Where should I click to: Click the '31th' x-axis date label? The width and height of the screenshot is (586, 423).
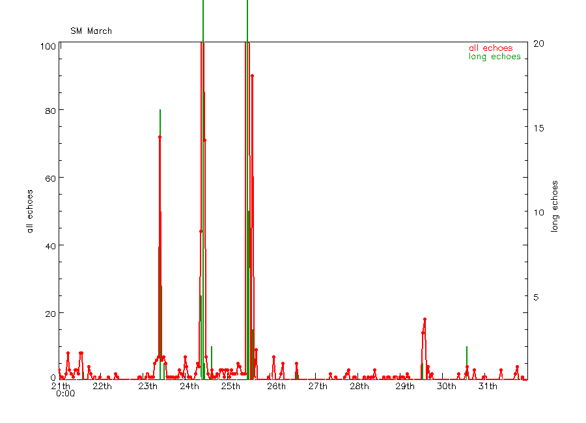[488, 386]
